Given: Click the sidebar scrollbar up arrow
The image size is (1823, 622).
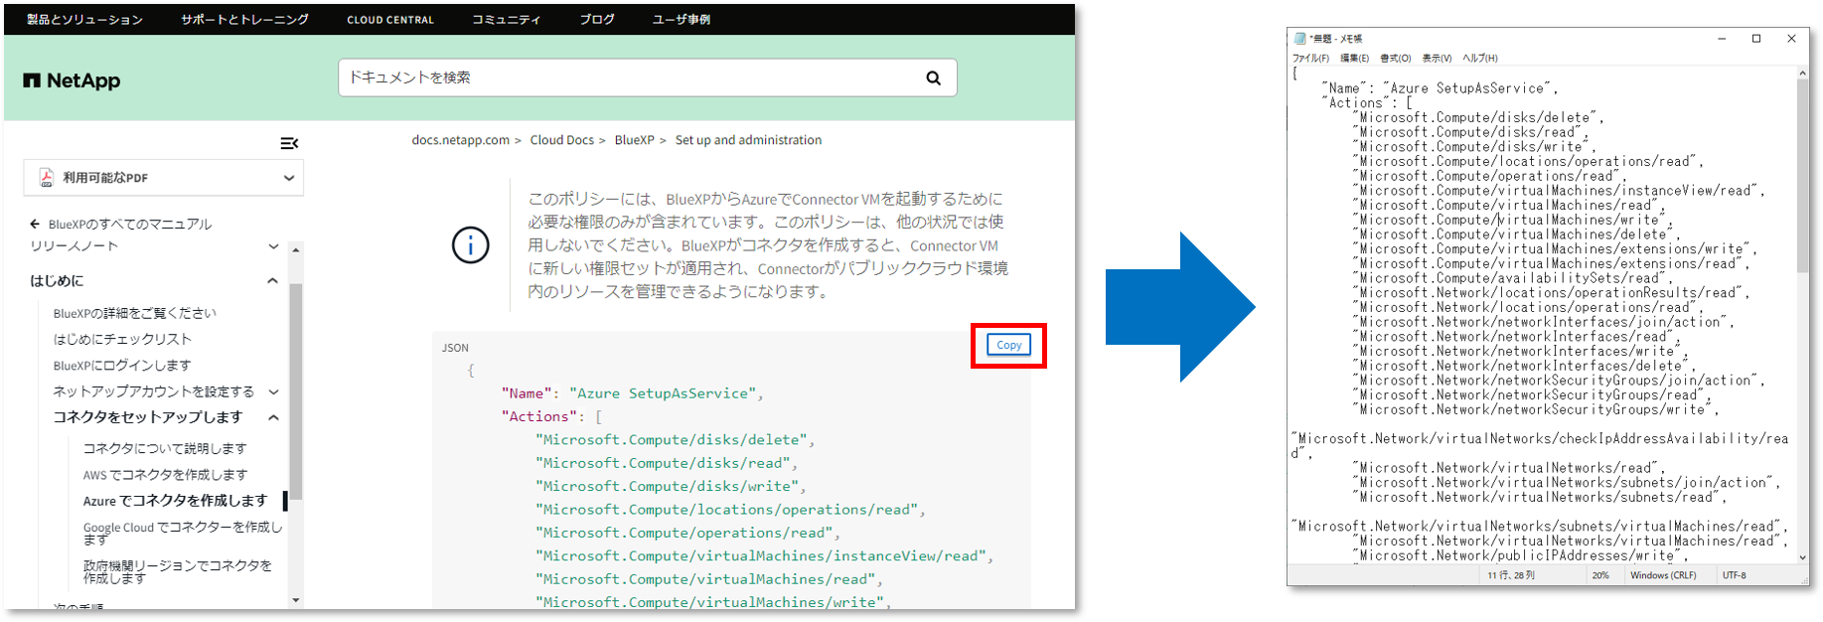Looking at the screenshot, I should pos(295,250).
